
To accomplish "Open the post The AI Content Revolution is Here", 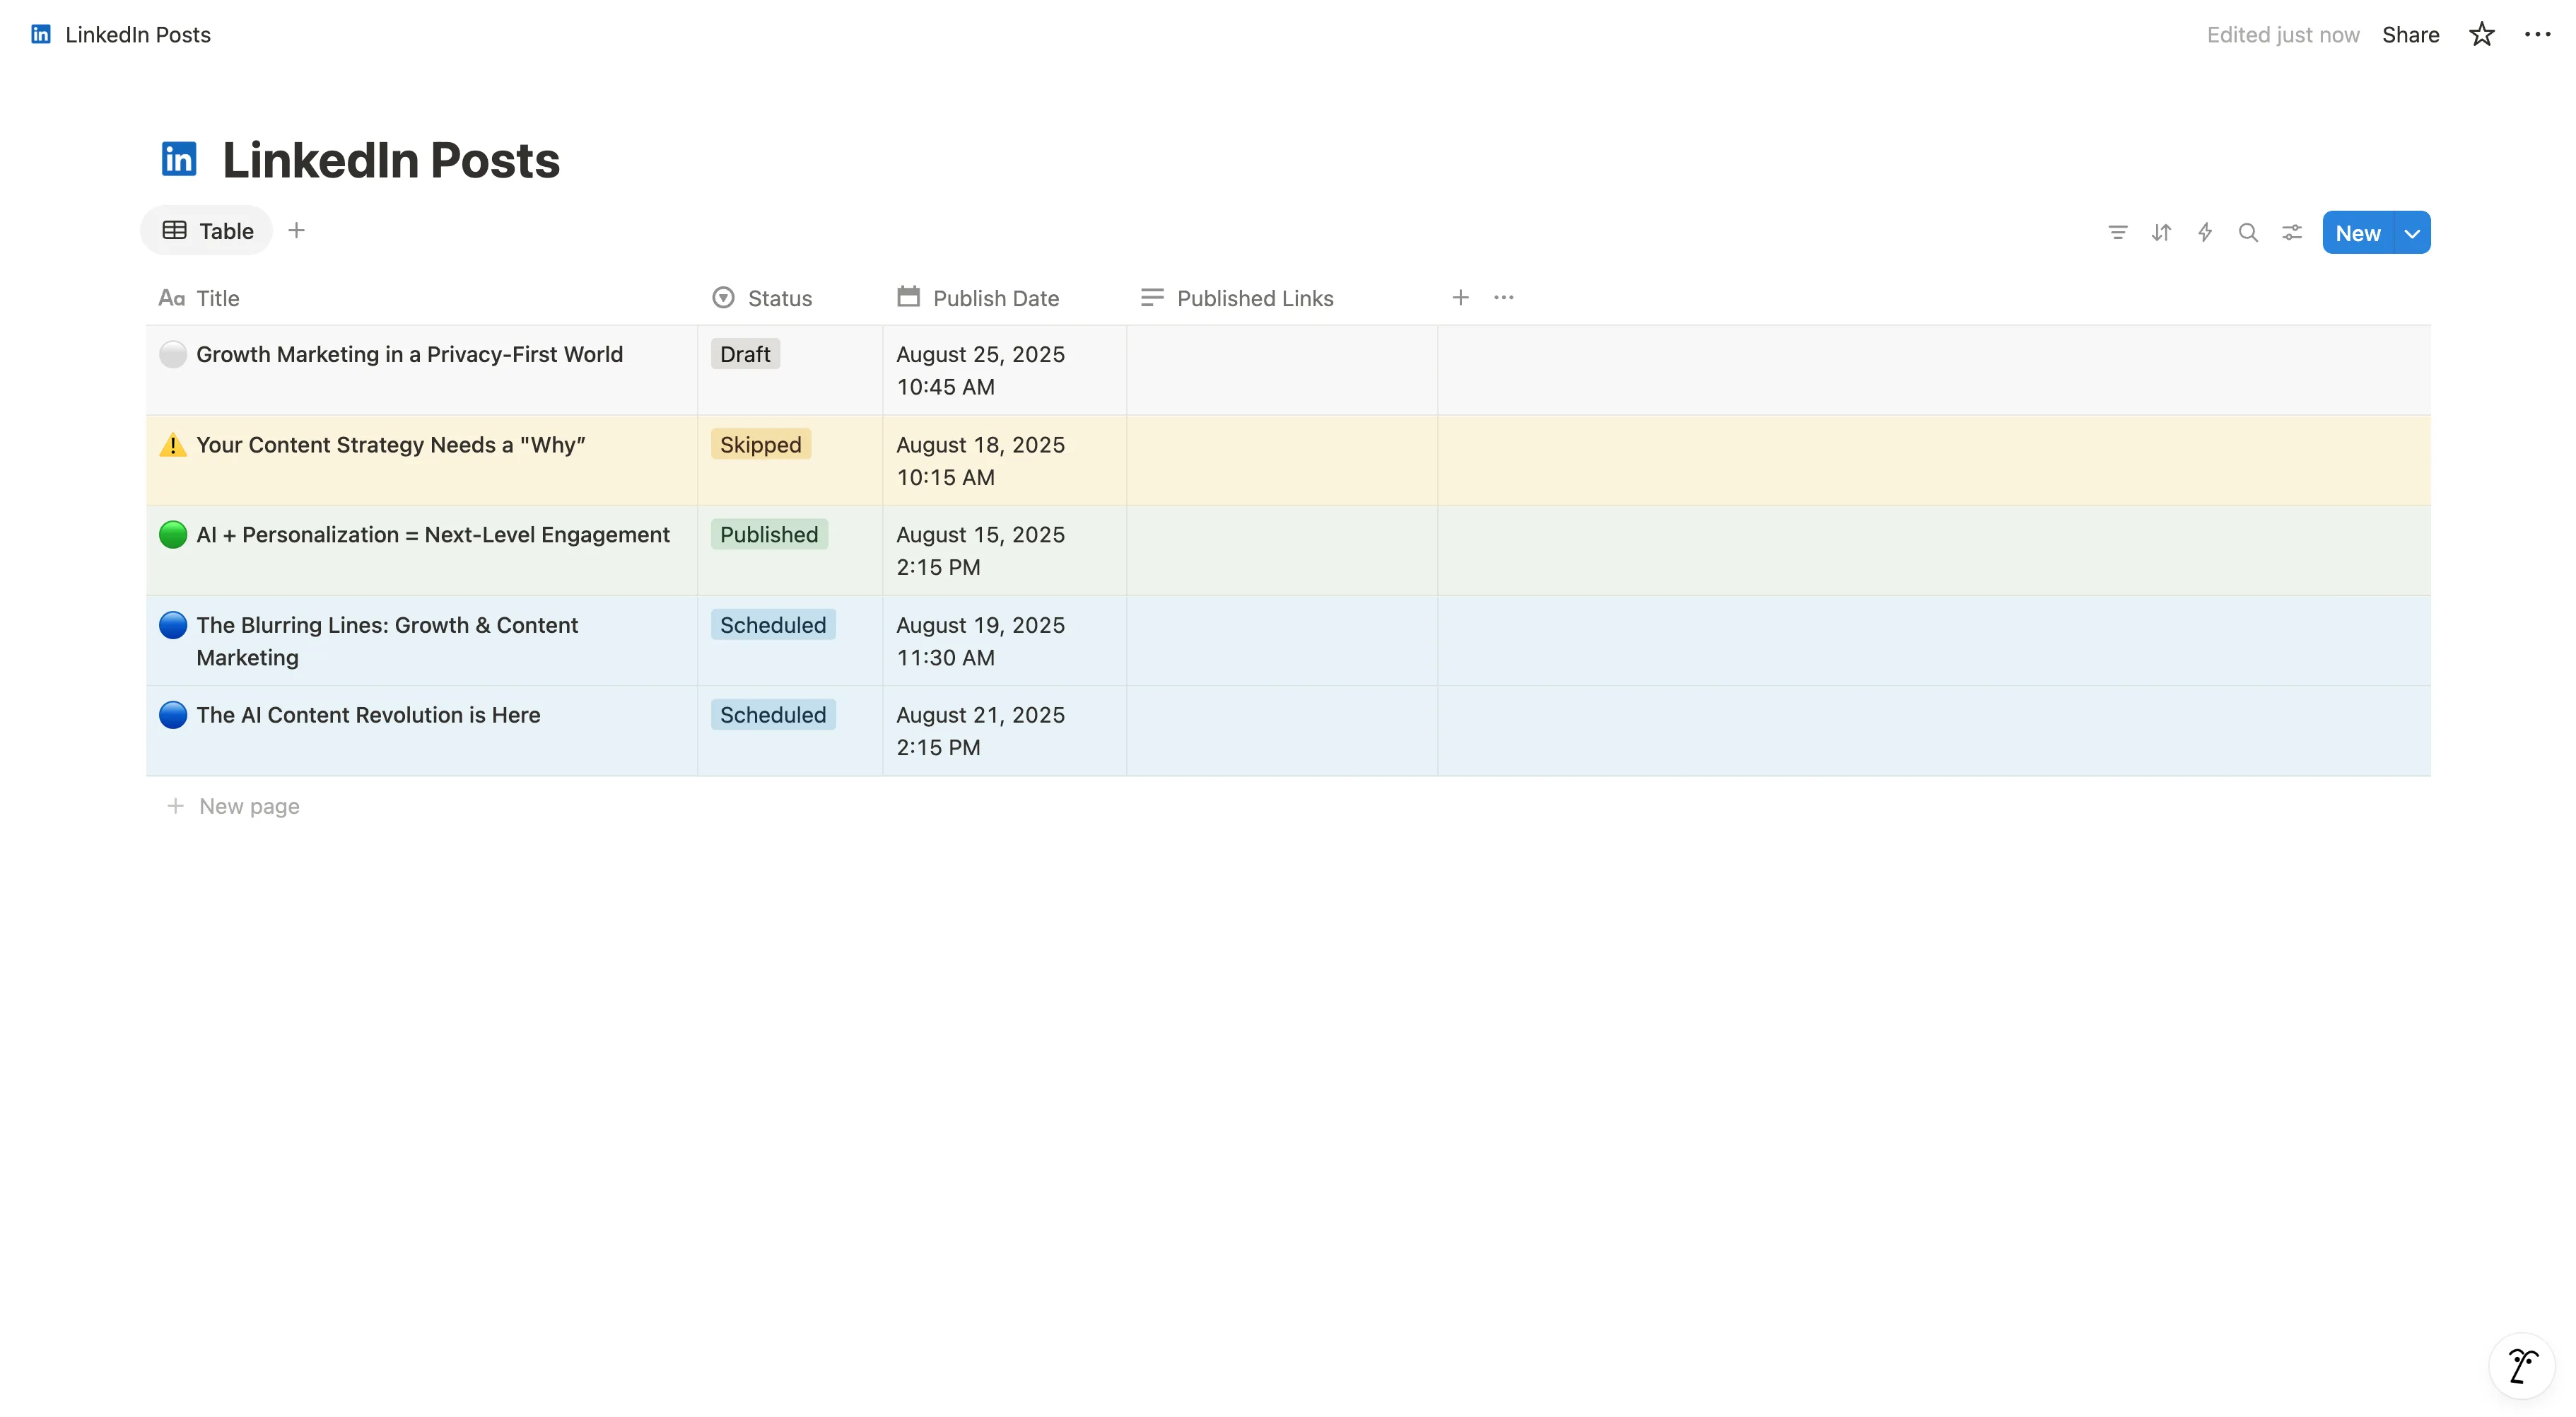I will click(x=368, y=714).
